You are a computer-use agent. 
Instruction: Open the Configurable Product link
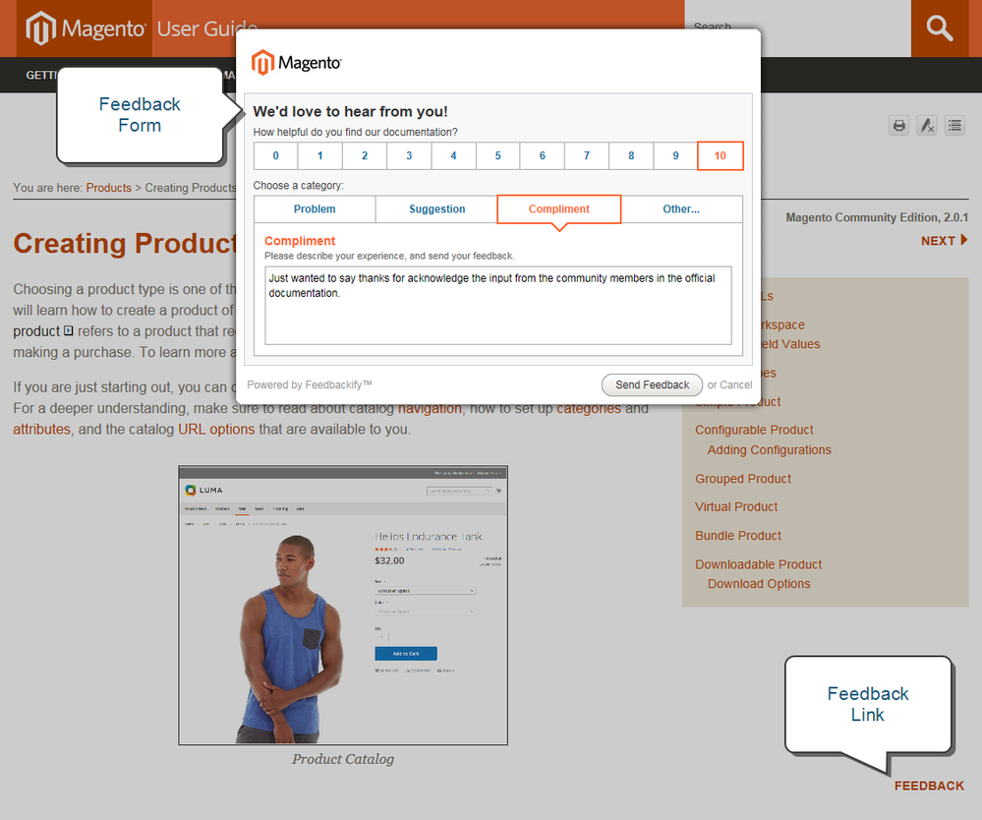[x=754, y=430]
